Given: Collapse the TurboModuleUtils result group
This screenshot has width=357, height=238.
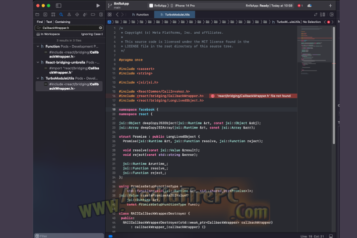Looking at the screenshot, I should click(x=38, y=78).
